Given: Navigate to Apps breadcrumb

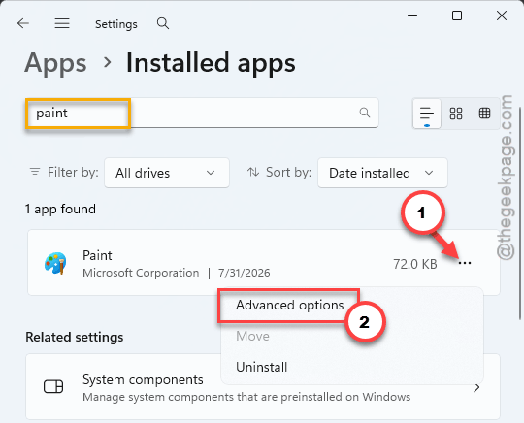Looking at the screenshot, I should point(55,62).
